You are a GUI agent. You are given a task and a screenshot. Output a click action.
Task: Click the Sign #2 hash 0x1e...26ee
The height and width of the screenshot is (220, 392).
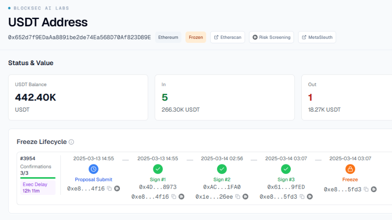214,197
